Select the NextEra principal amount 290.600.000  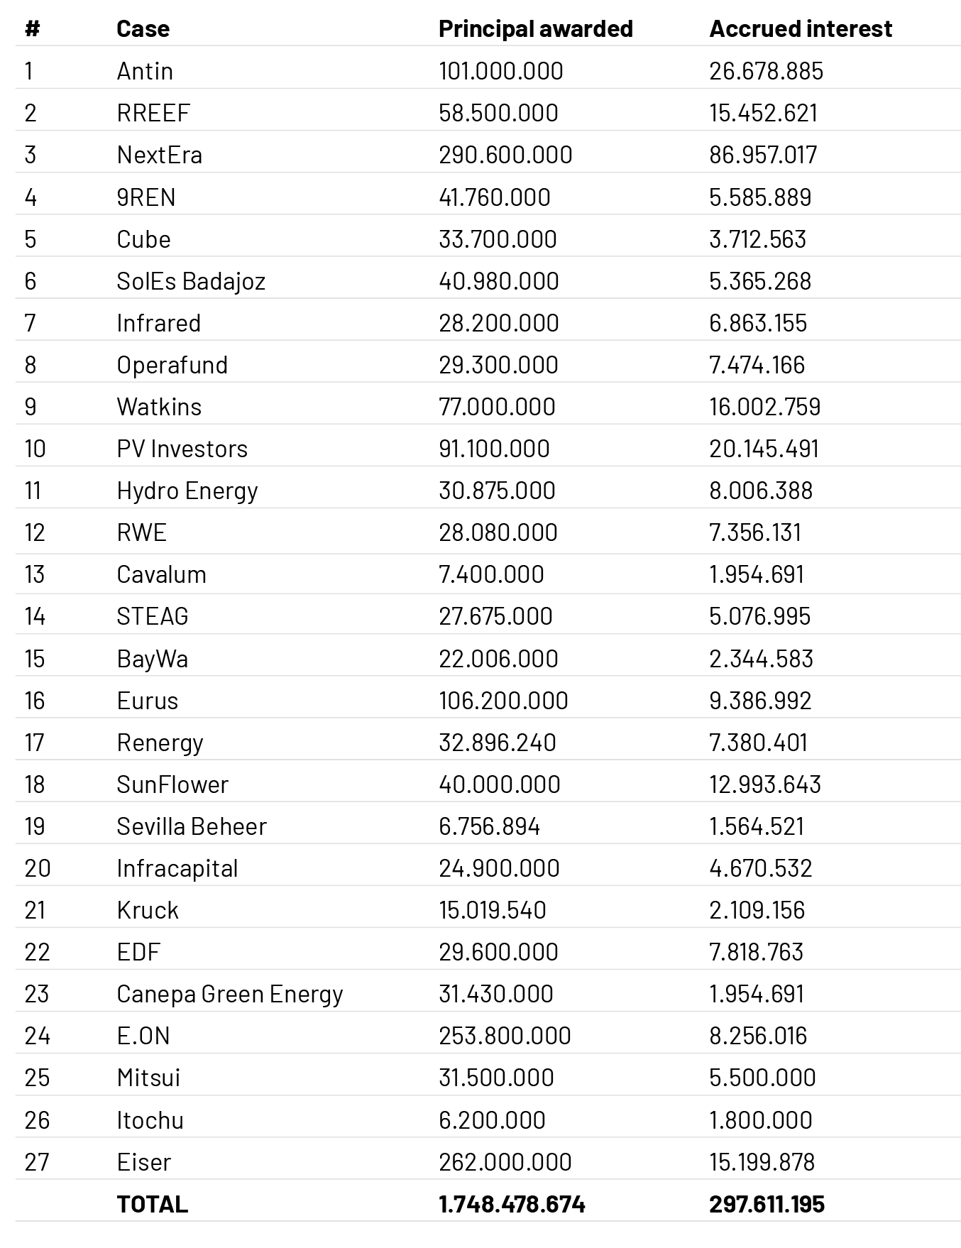tap(505, 155)
